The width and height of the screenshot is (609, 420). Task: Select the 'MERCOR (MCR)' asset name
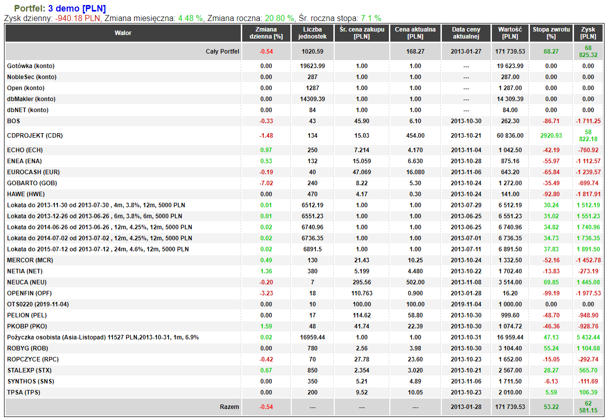click(x=30, y=260)
